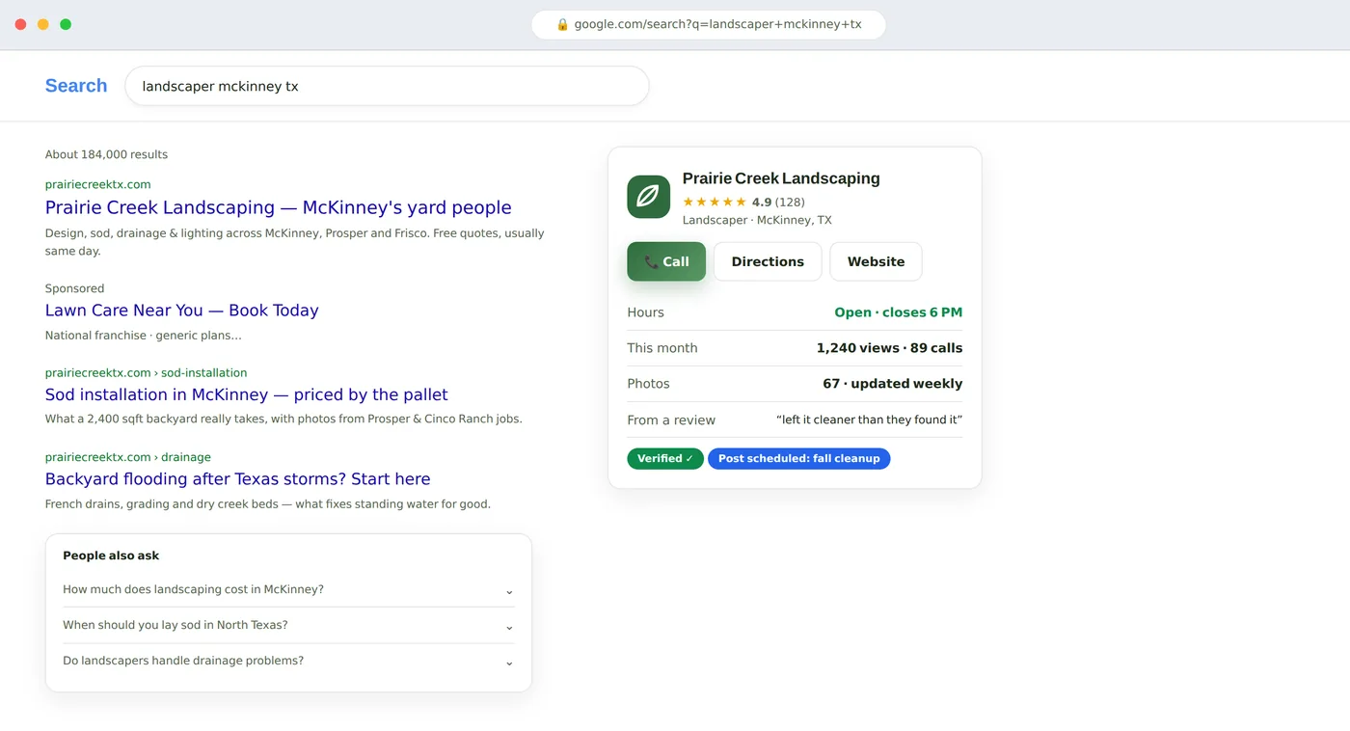Click the search box with "landscaper mckinney tx"
1350x731 pixels.
coord(387,86)
